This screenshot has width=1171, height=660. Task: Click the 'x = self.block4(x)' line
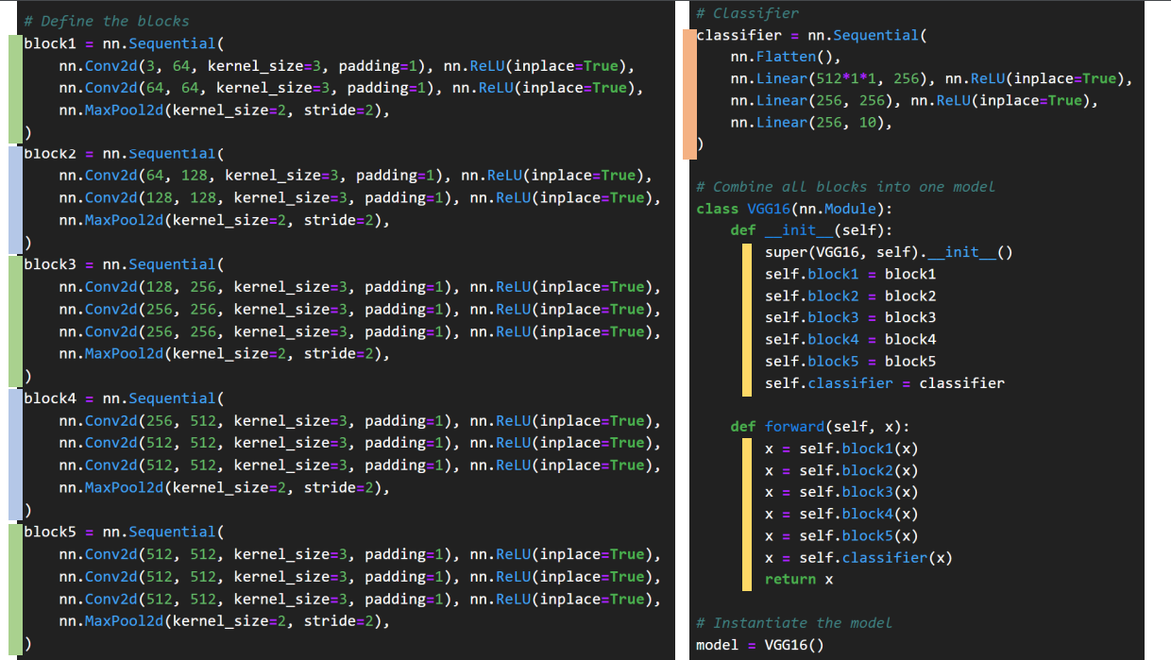point(841,514)
